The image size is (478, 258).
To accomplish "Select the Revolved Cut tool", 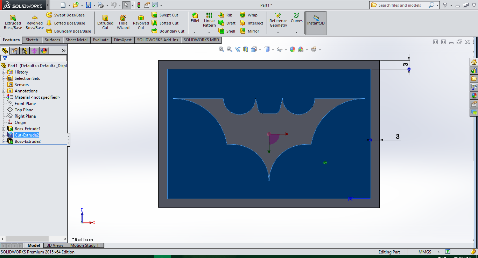I will point(141,22).
